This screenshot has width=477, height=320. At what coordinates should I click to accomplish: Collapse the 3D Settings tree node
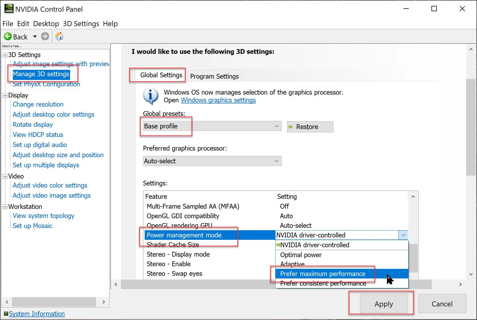click(x=5, y=55)
